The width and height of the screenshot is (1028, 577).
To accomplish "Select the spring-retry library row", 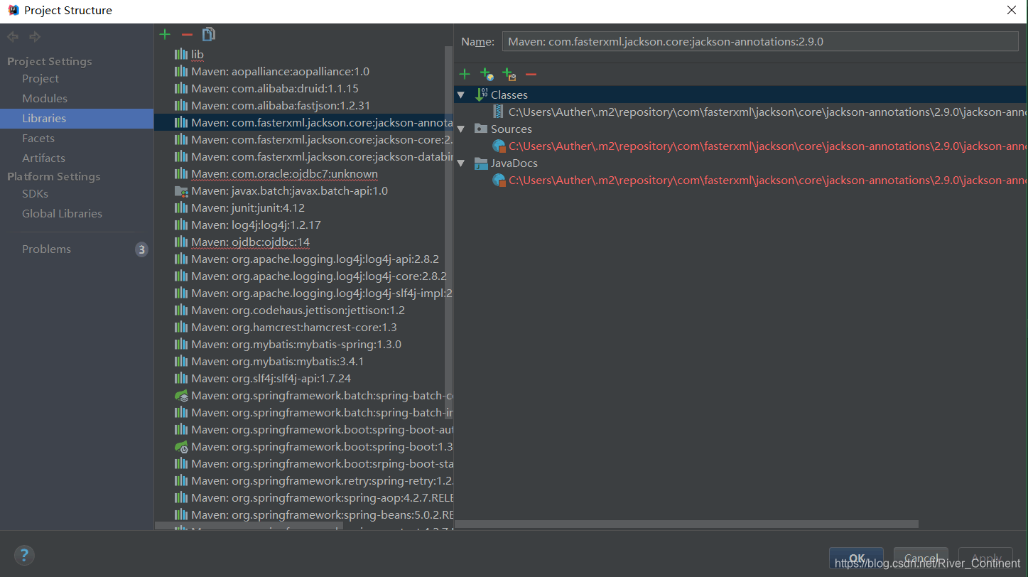I will [x=304, y=480].
